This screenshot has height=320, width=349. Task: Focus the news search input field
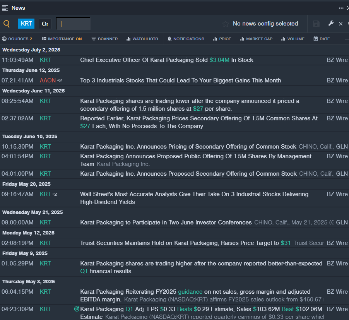[x=73, y=24]
